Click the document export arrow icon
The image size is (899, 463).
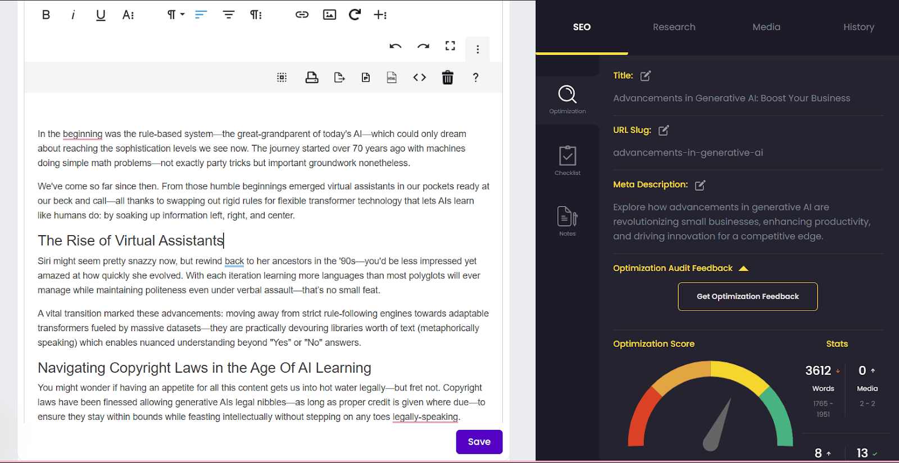coord(339,77)
